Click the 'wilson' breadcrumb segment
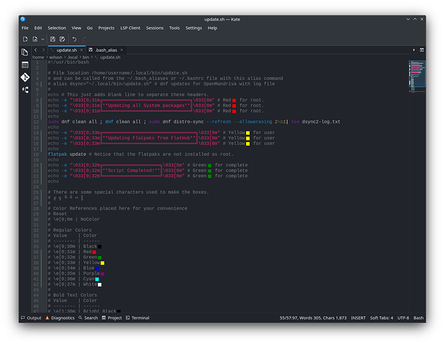The height and width of the screenshot is (345, 444). (x=55, y=57)
